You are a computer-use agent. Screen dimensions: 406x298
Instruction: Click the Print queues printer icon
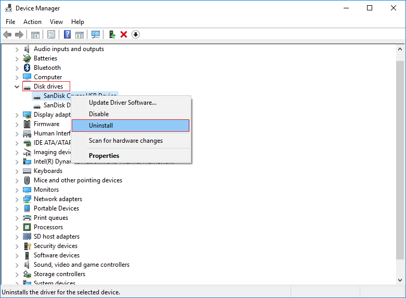coord(27,218)
